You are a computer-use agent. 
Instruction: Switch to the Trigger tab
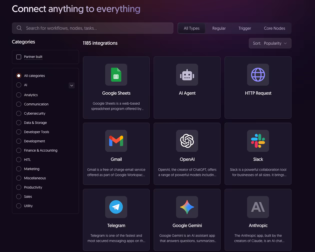[x=245, y=28]
